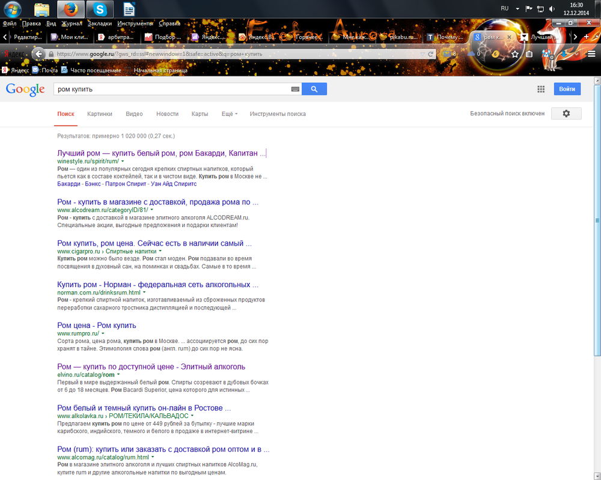Viewport: 601px width, 480px height.
Task: Show bookmarks list icon in toolbar
Action: point(529,54)
